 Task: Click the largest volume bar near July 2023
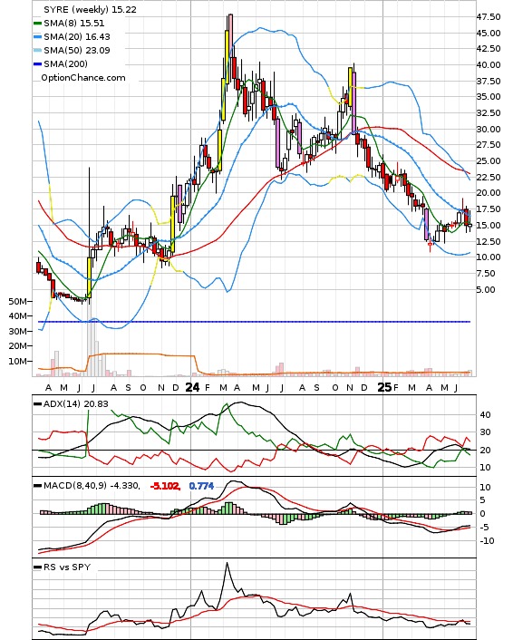coord(90,336)
